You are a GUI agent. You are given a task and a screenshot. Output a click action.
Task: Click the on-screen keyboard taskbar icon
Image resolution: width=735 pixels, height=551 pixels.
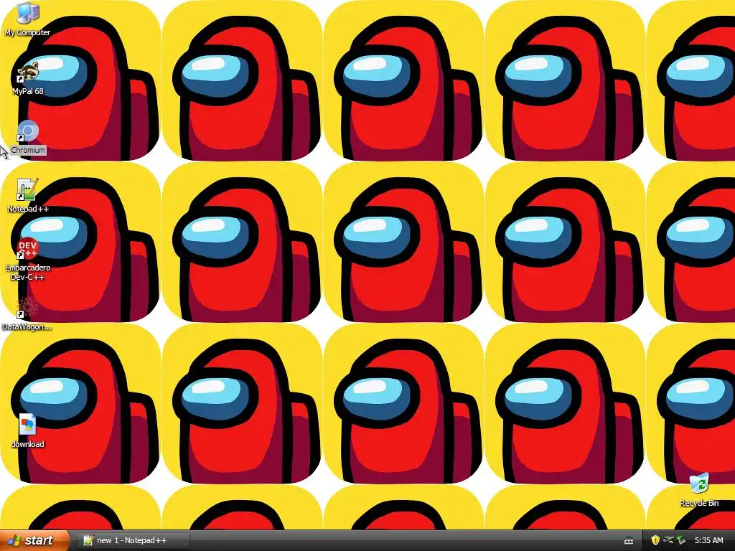click(629, 541)
